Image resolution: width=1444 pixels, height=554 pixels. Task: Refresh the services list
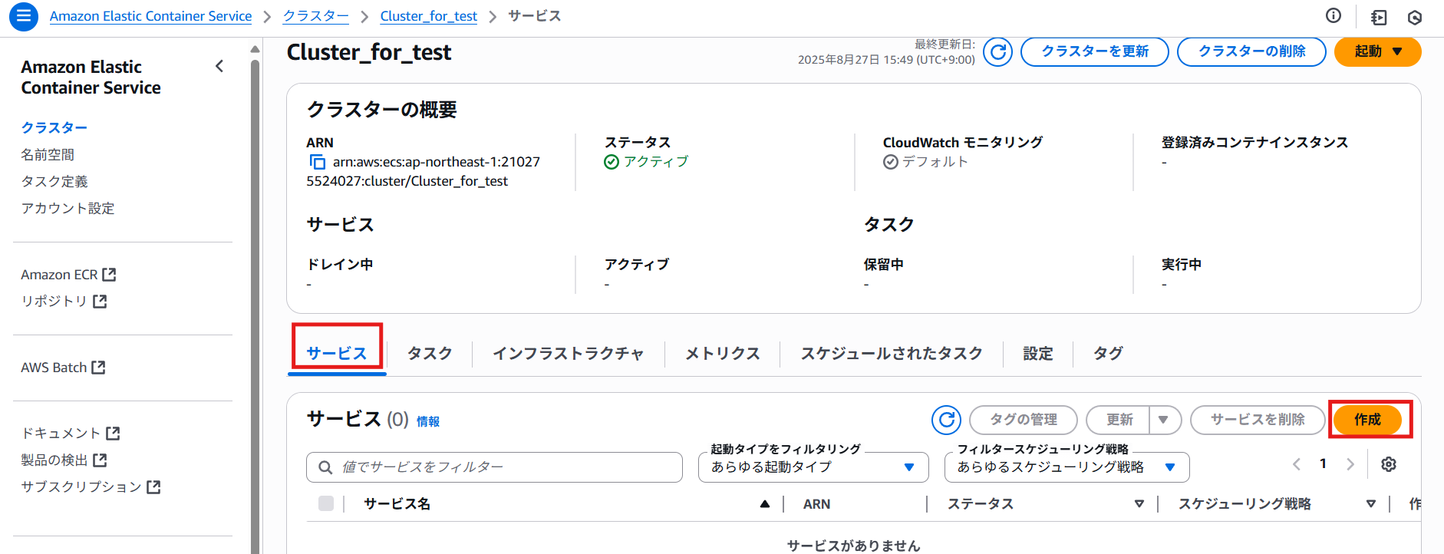coord(947,420)
